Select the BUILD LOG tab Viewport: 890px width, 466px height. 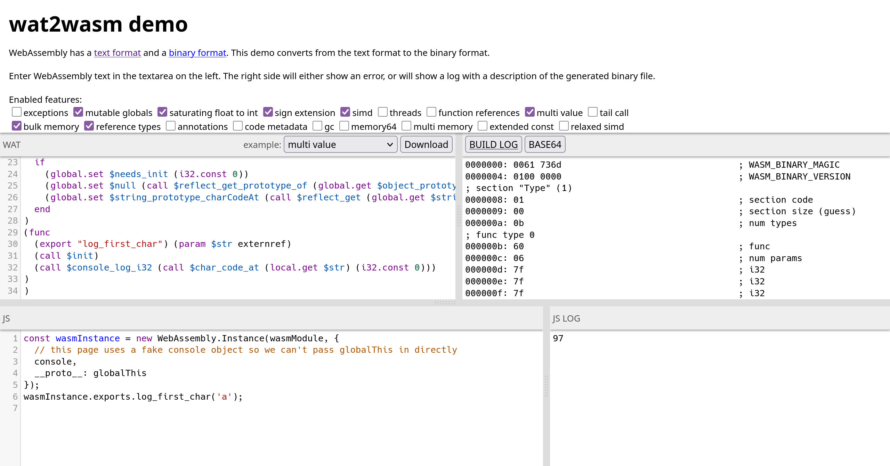(493, 144)
